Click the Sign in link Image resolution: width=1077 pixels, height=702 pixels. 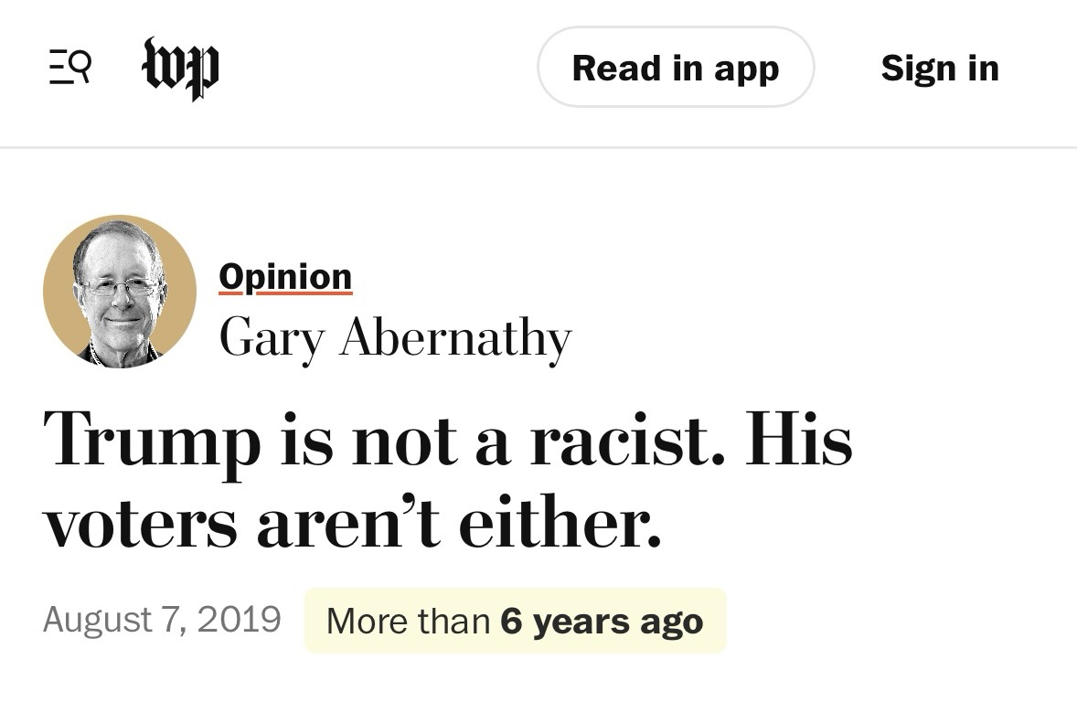[x=940, y=69]
